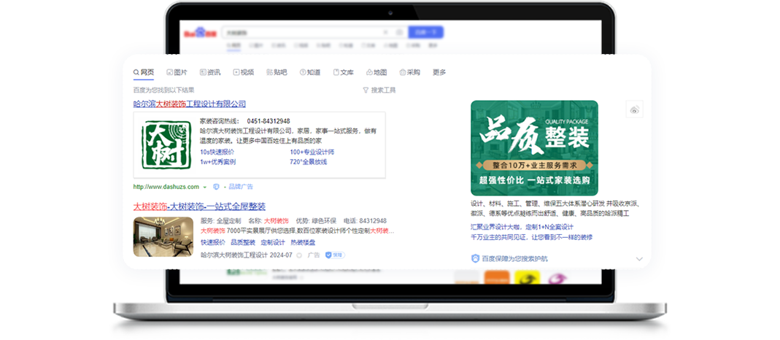The height and width of the screenshot is (340, 780).
Task: Open the 1w+优秀案例 link
Action: click(218, 162)
